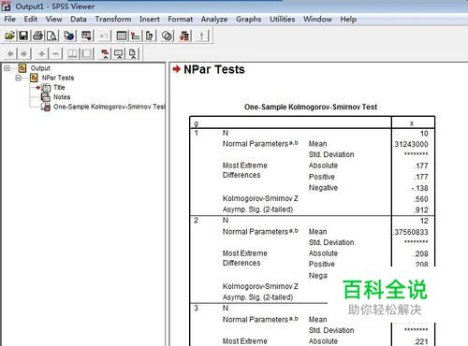Click the NPar Tests heading in output
Image resolution: width=468 pixels, height=346 pixels.
click(x=214, y=69)
